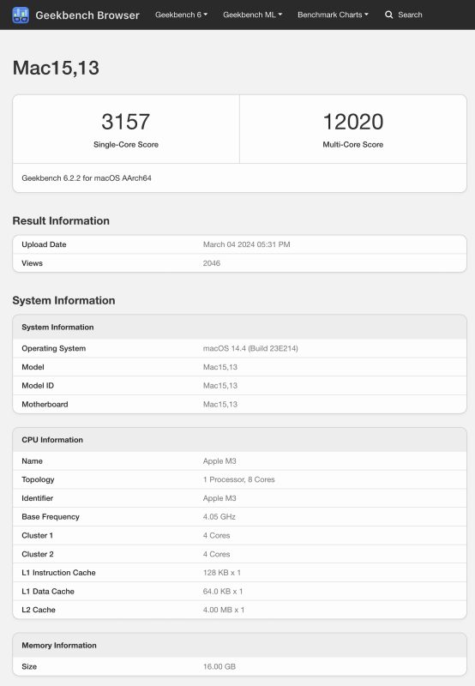Open the Geekbench Browser home link
The image size is (475, 686).
click(x=87, y=15)
